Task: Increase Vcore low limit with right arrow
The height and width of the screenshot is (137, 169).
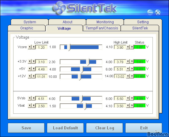Action: [x=34, y=47]
